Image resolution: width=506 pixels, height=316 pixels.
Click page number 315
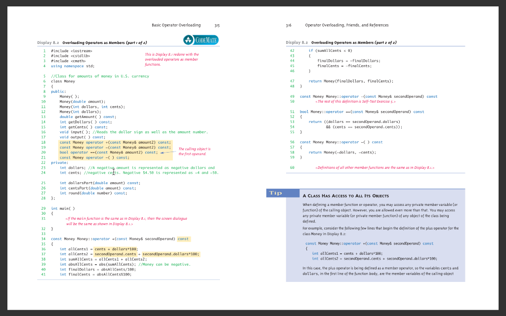(x=217, y=26)
